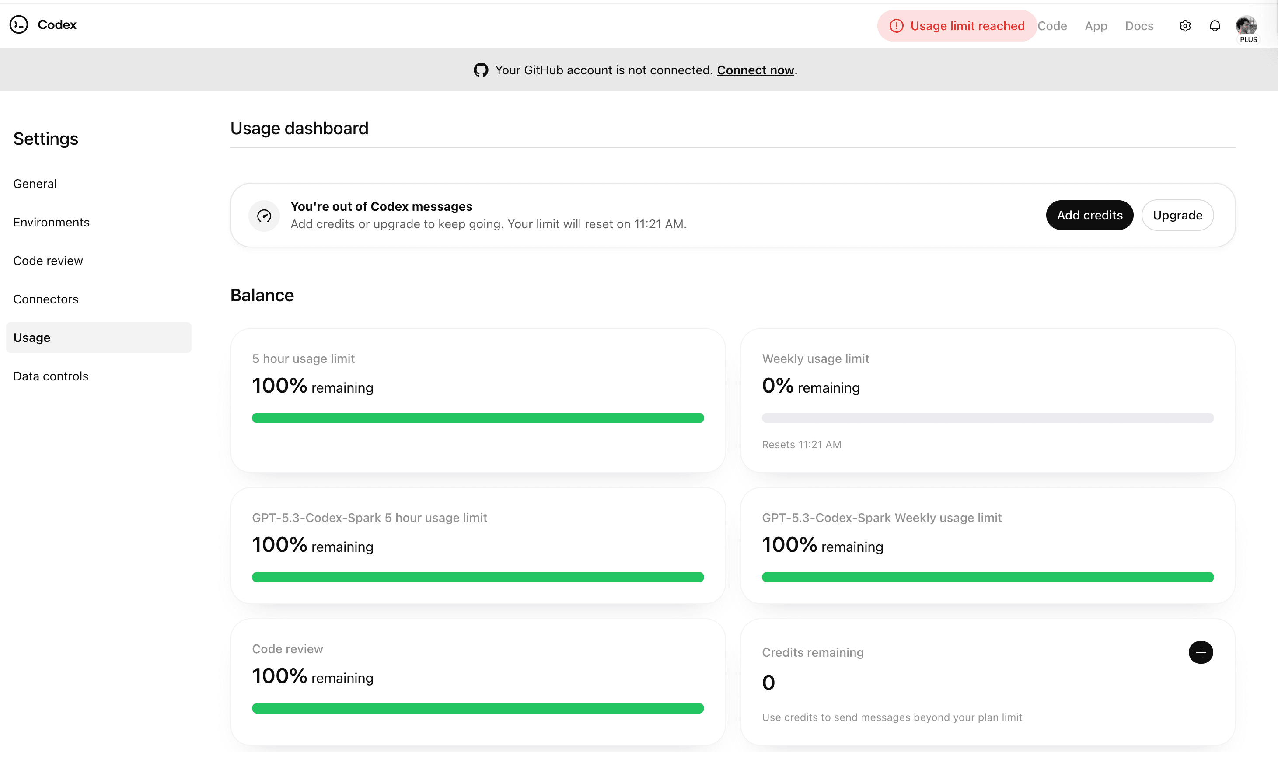
Task: Select the Connectors settings section
Action: click(45, 299)
